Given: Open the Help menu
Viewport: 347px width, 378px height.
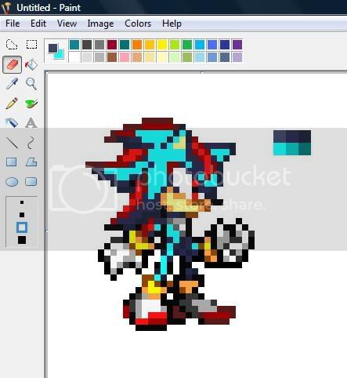Looking at the screenshot, I should (x=172, y=24).
